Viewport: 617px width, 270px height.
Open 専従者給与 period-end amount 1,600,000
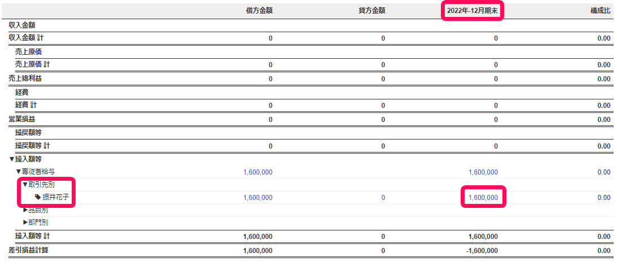pyautogui.click(x=483, y=172)
